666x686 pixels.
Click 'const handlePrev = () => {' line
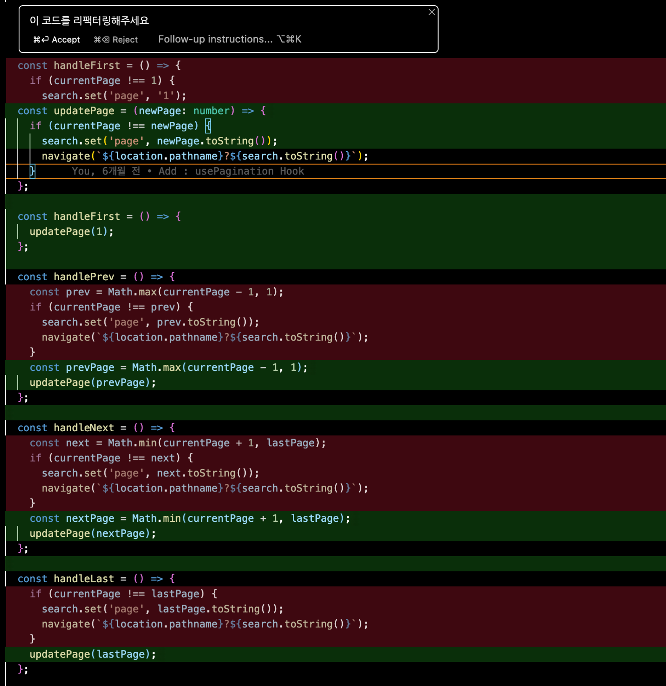(x=96, y=277)
